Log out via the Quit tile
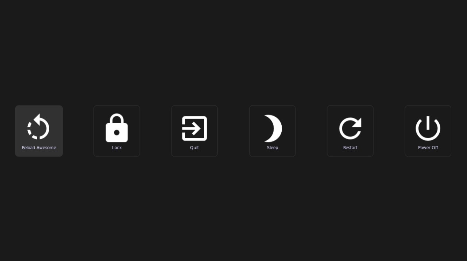 [x=194, y=131]
